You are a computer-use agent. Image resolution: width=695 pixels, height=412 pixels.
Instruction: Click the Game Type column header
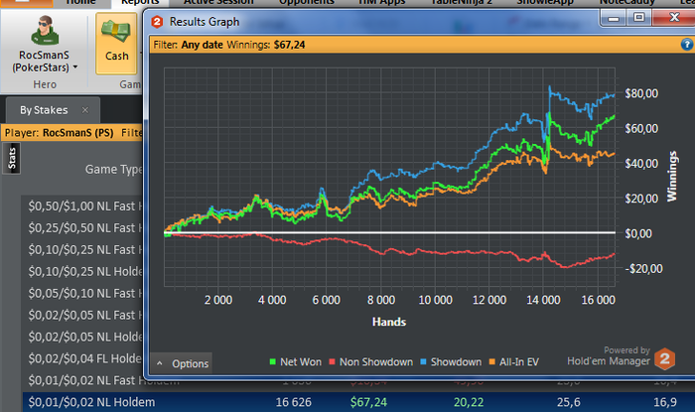[114, 169]
